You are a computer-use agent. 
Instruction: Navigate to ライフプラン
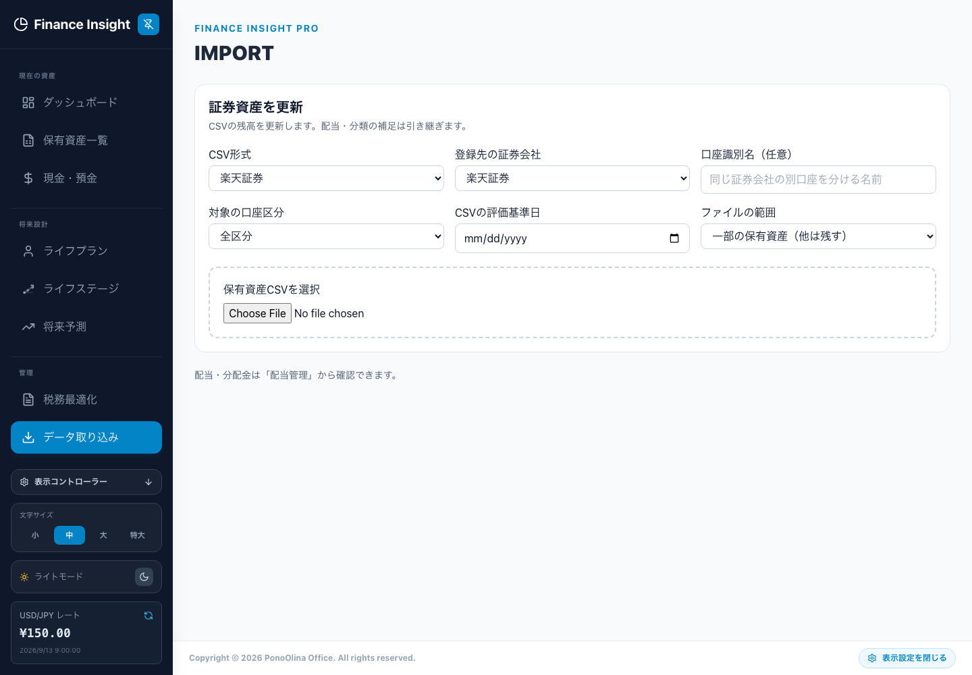coord(86,251)
